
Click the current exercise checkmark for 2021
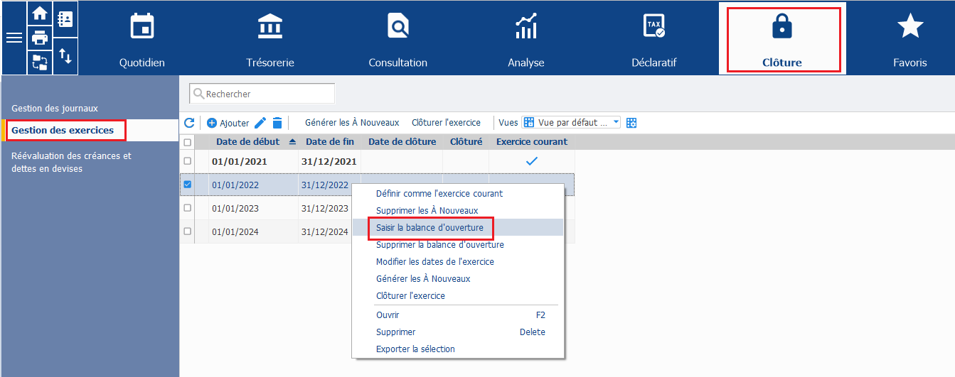[531, 161]
